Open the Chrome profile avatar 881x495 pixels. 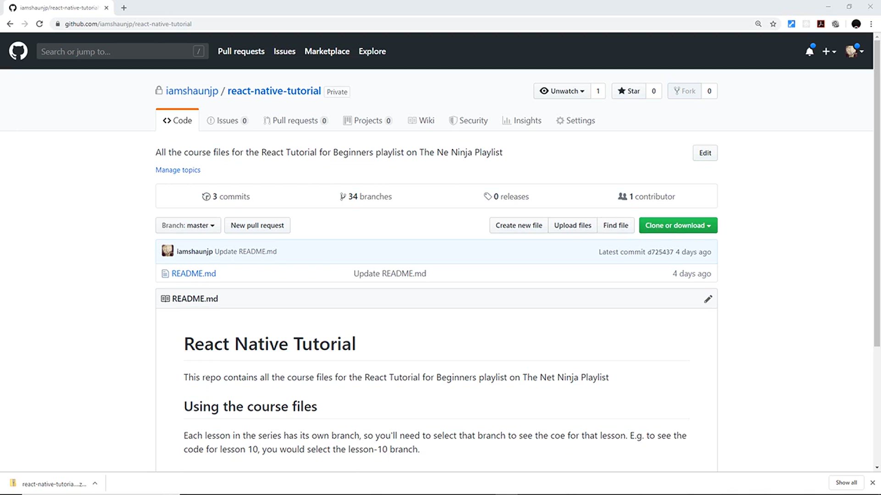[856, 24]
